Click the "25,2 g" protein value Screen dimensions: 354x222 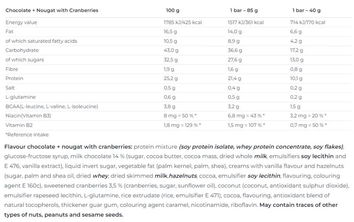[170, 78]
